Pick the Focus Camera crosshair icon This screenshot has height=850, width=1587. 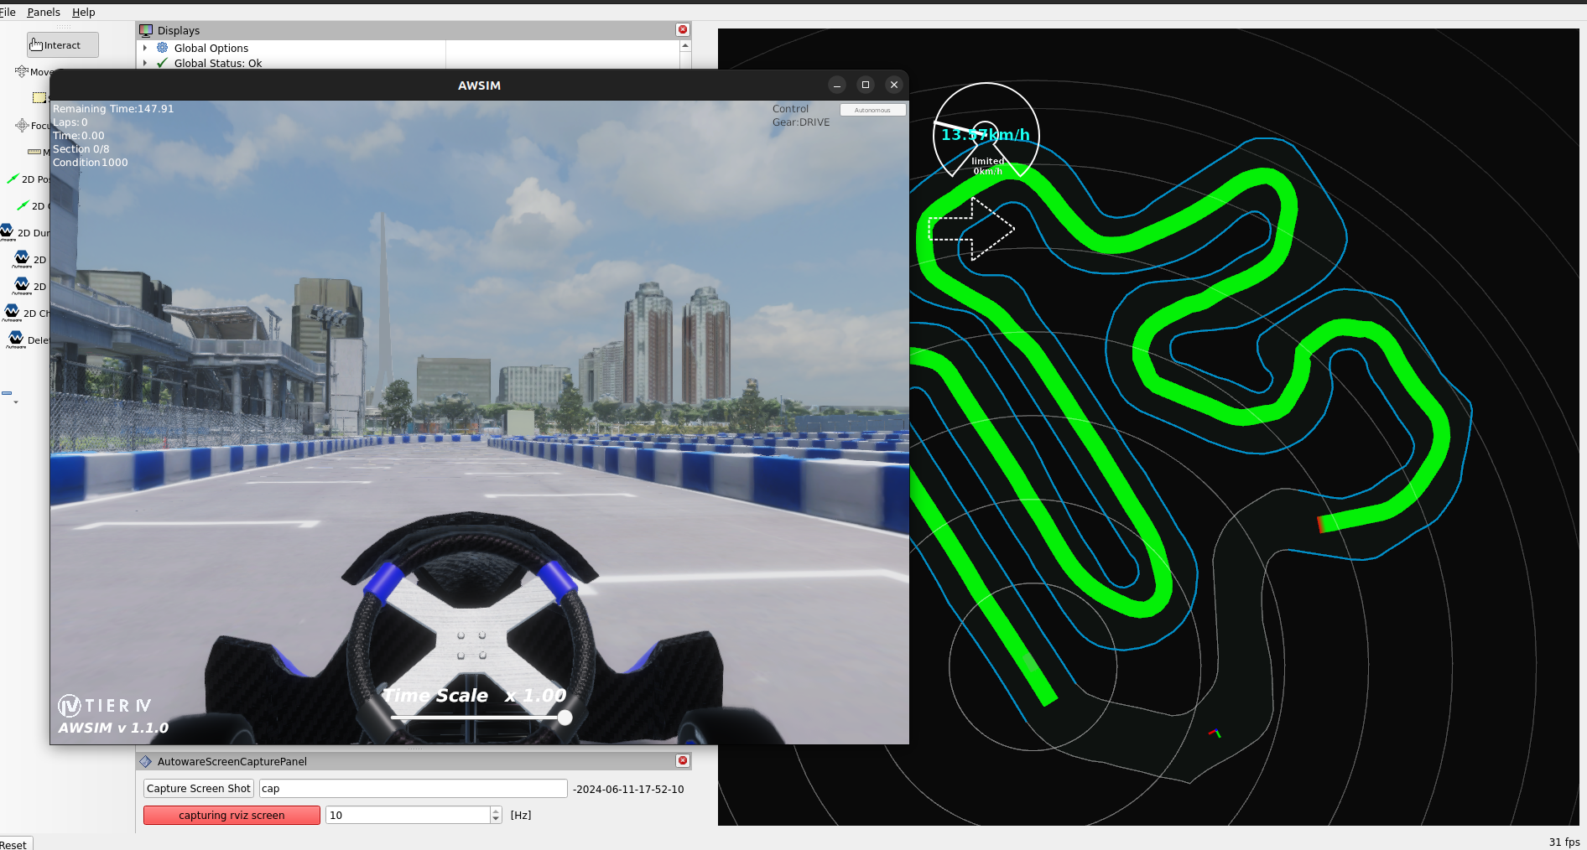pos(22,126)
